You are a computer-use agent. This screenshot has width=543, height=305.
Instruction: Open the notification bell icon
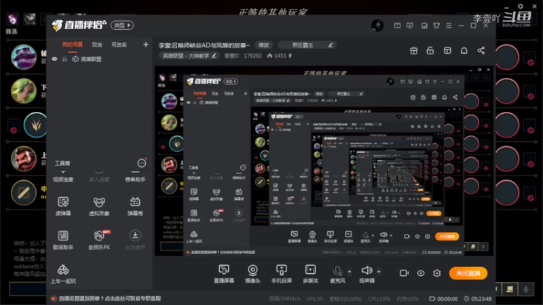[x=464, y=50]
